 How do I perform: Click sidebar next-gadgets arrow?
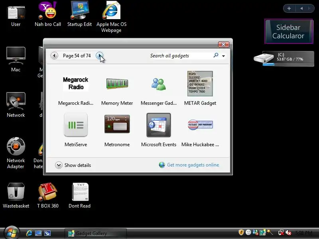pyautogui.click(x=309, y=8)
